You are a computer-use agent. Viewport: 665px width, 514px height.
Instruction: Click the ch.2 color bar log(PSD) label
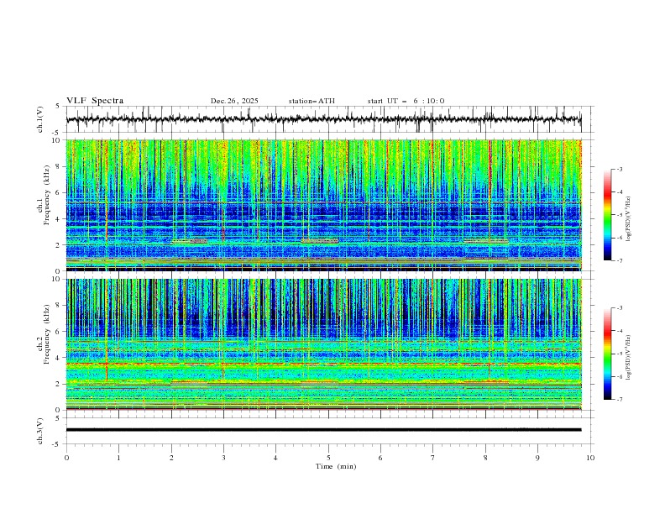[628, 357]
